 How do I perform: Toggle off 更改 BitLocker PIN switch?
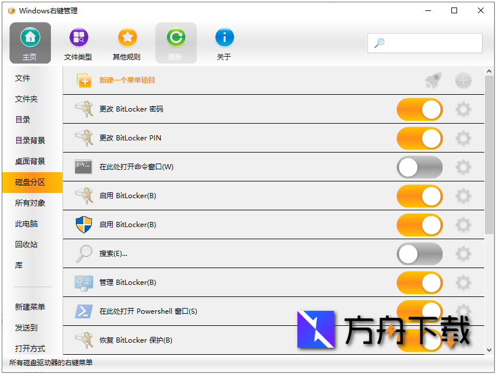(x=419, y=138)
